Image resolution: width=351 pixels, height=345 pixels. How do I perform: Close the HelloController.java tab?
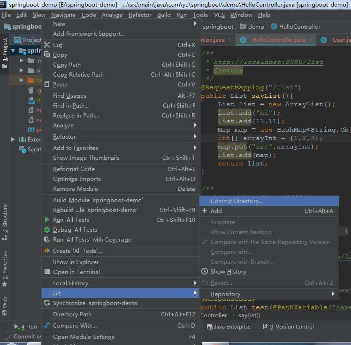pyautogui.click(x=311, y=39)
